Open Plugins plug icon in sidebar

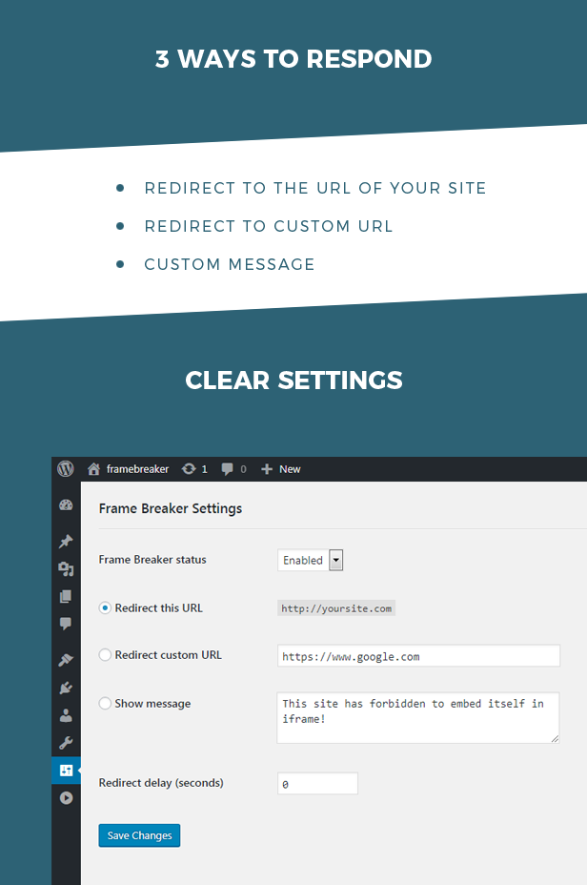[66, 688]
